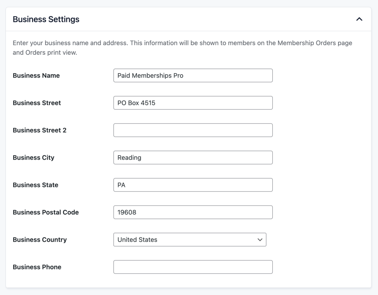Click the Business Country label
The image size is (378, 295).
[40, 240]
